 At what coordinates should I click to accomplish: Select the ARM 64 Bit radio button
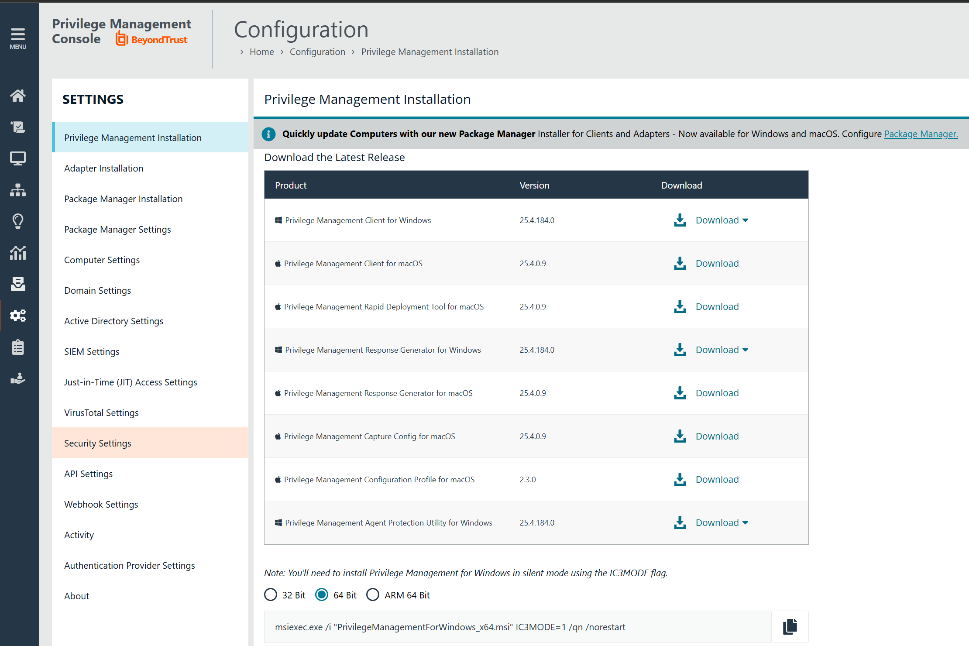(x=373, y=594)
